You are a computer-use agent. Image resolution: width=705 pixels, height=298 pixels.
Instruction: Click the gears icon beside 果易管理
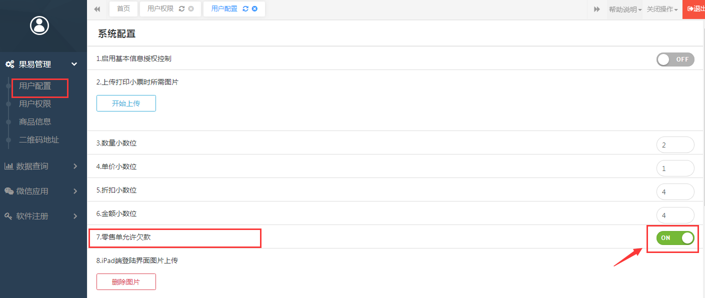click(x=9, y=64)
